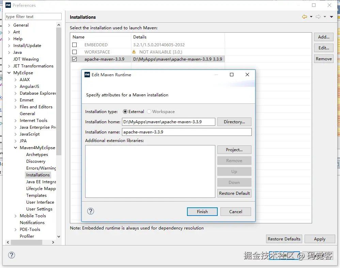Screen dimensions: 340x268
Task: Click the help icon in Edit Maven Runtime
Action: [x=91, y=211]
